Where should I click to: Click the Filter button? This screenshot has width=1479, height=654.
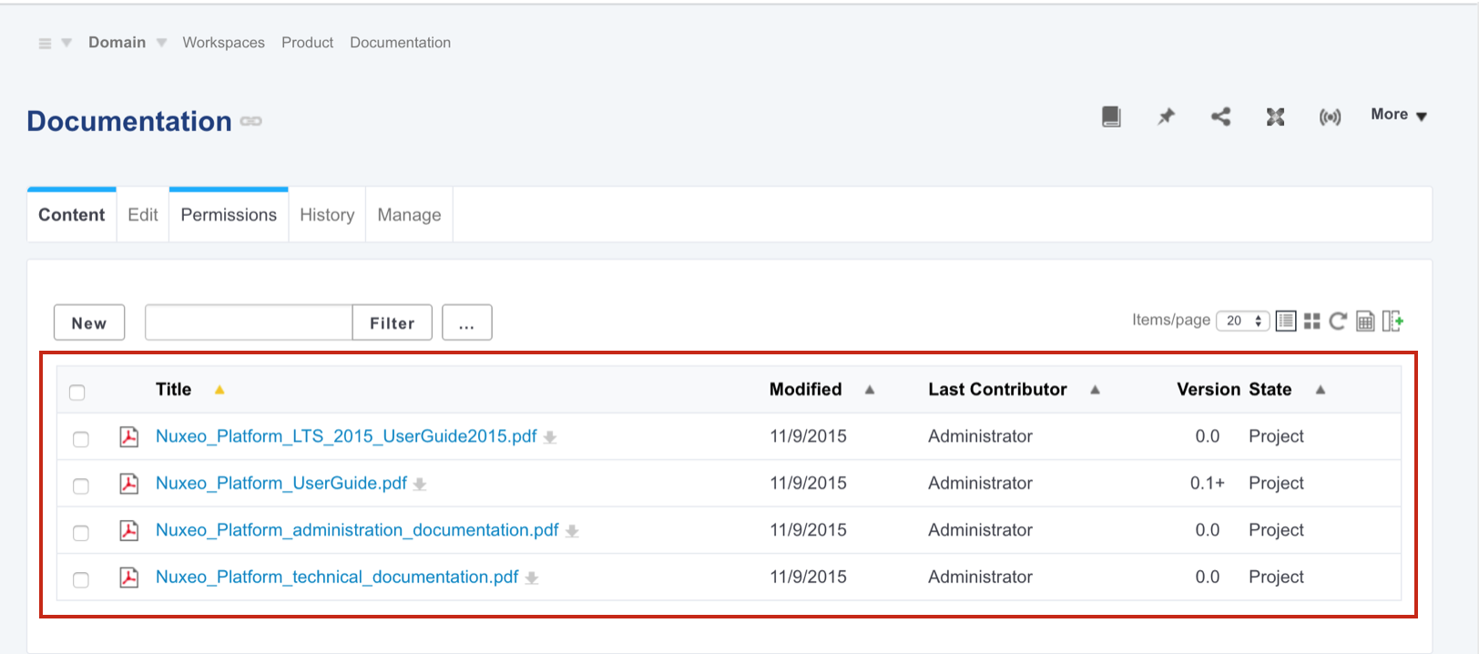(393, 322)
